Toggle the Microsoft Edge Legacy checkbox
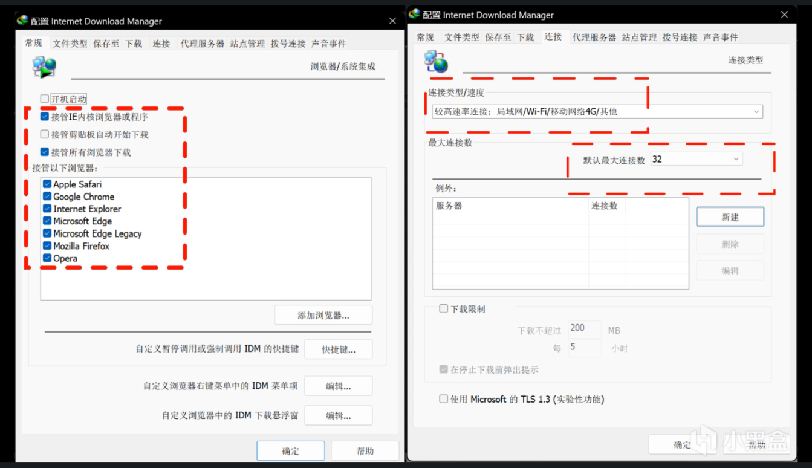The height and width of the screenshot is (468, 812). [47, 233]
